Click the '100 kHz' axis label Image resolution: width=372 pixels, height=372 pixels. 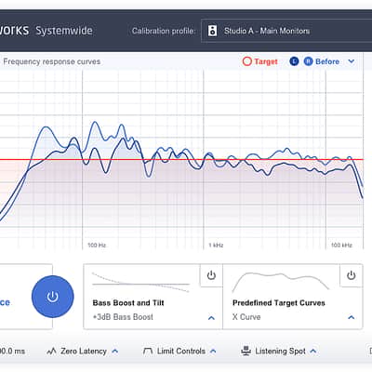click(341, 246)
